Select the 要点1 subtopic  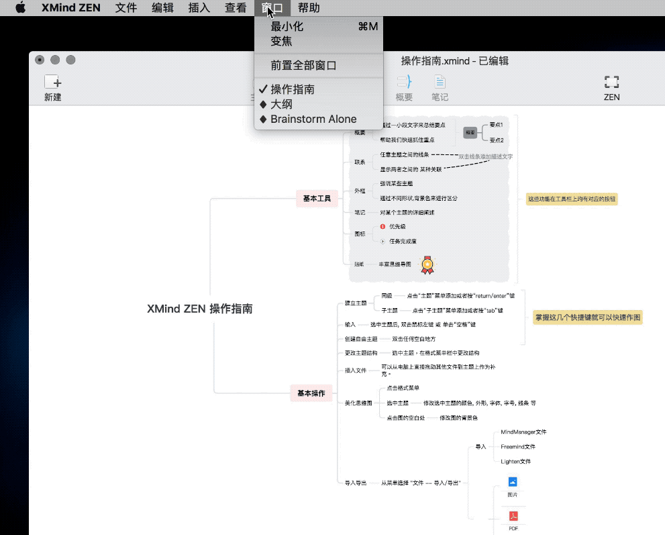coord(496,125)
